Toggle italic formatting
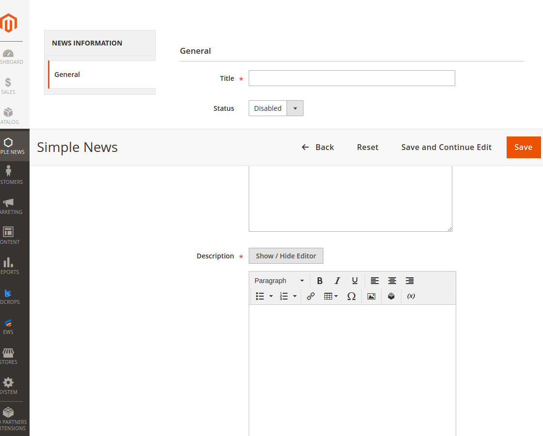This screenshot has height=436, width=543. coord(337,281)
